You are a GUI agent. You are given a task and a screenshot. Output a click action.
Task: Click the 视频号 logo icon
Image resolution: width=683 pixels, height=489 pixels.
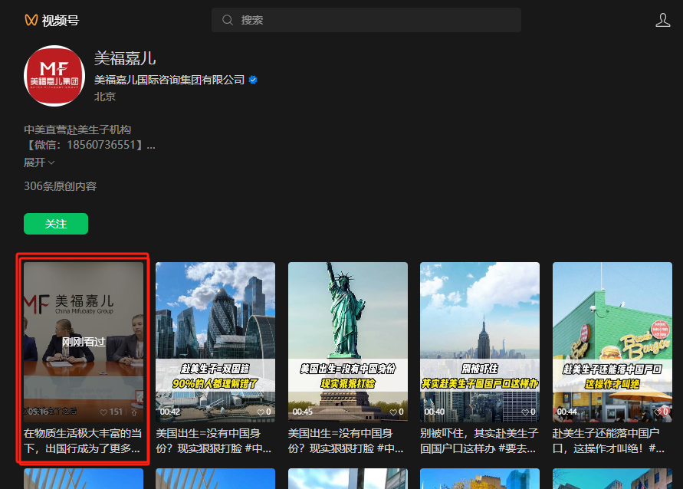[31, 20]
